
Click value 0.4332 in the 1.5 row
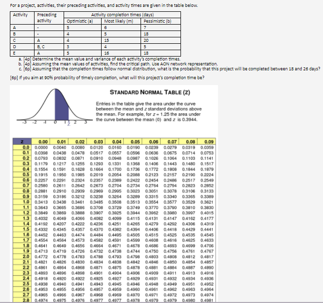41,229
